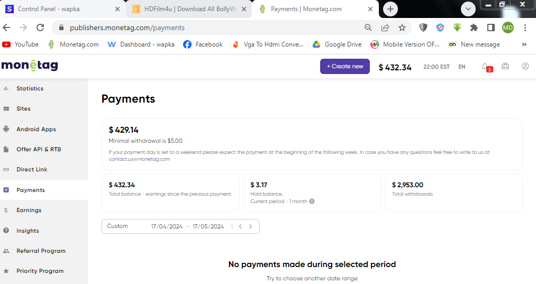This screenshot has width=536, height=284.
Task: Open Sites in the sidebar
Action: (44, 108)
